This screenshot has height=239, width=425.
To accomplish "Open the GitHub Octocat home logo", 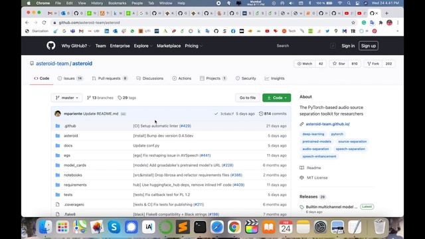I will [50, 46].
